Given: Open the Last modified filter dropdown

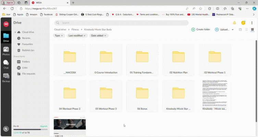Looking at the screenshot, I should [x=77, y=36].
